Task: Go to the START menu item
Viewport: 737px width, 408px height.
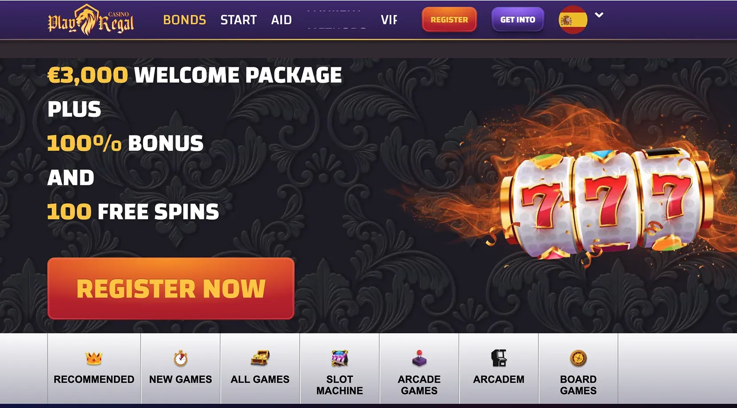Action: 239,20
